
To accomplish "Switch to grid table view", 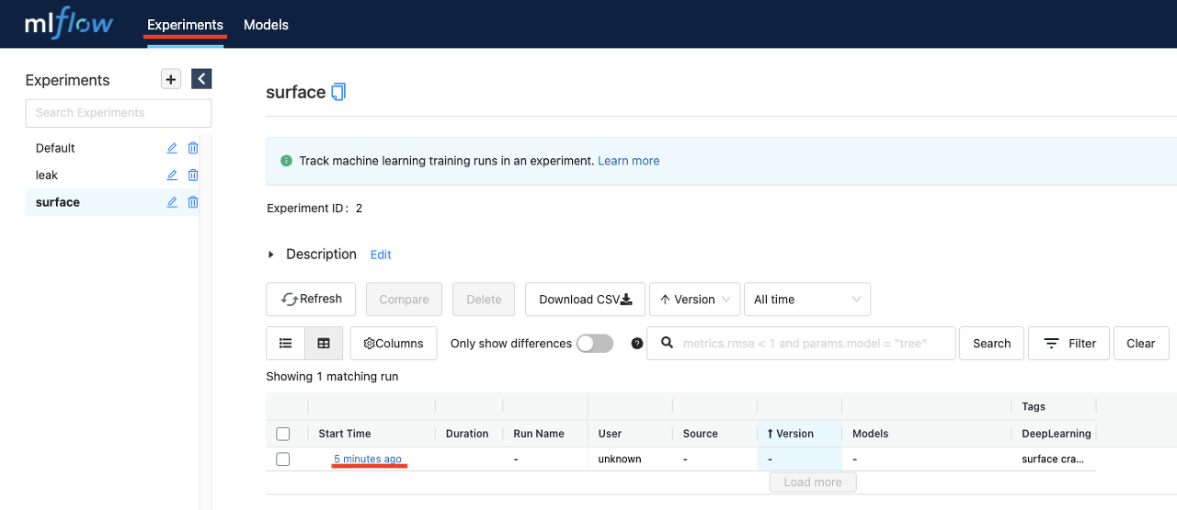I will (x=324, y=344).
